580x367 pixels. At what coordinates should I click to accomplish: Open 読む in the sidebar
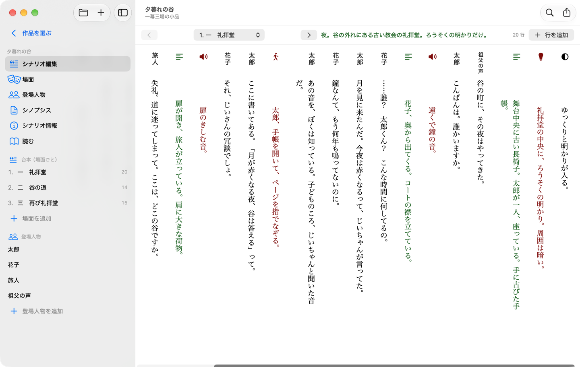tap(68, 141)
